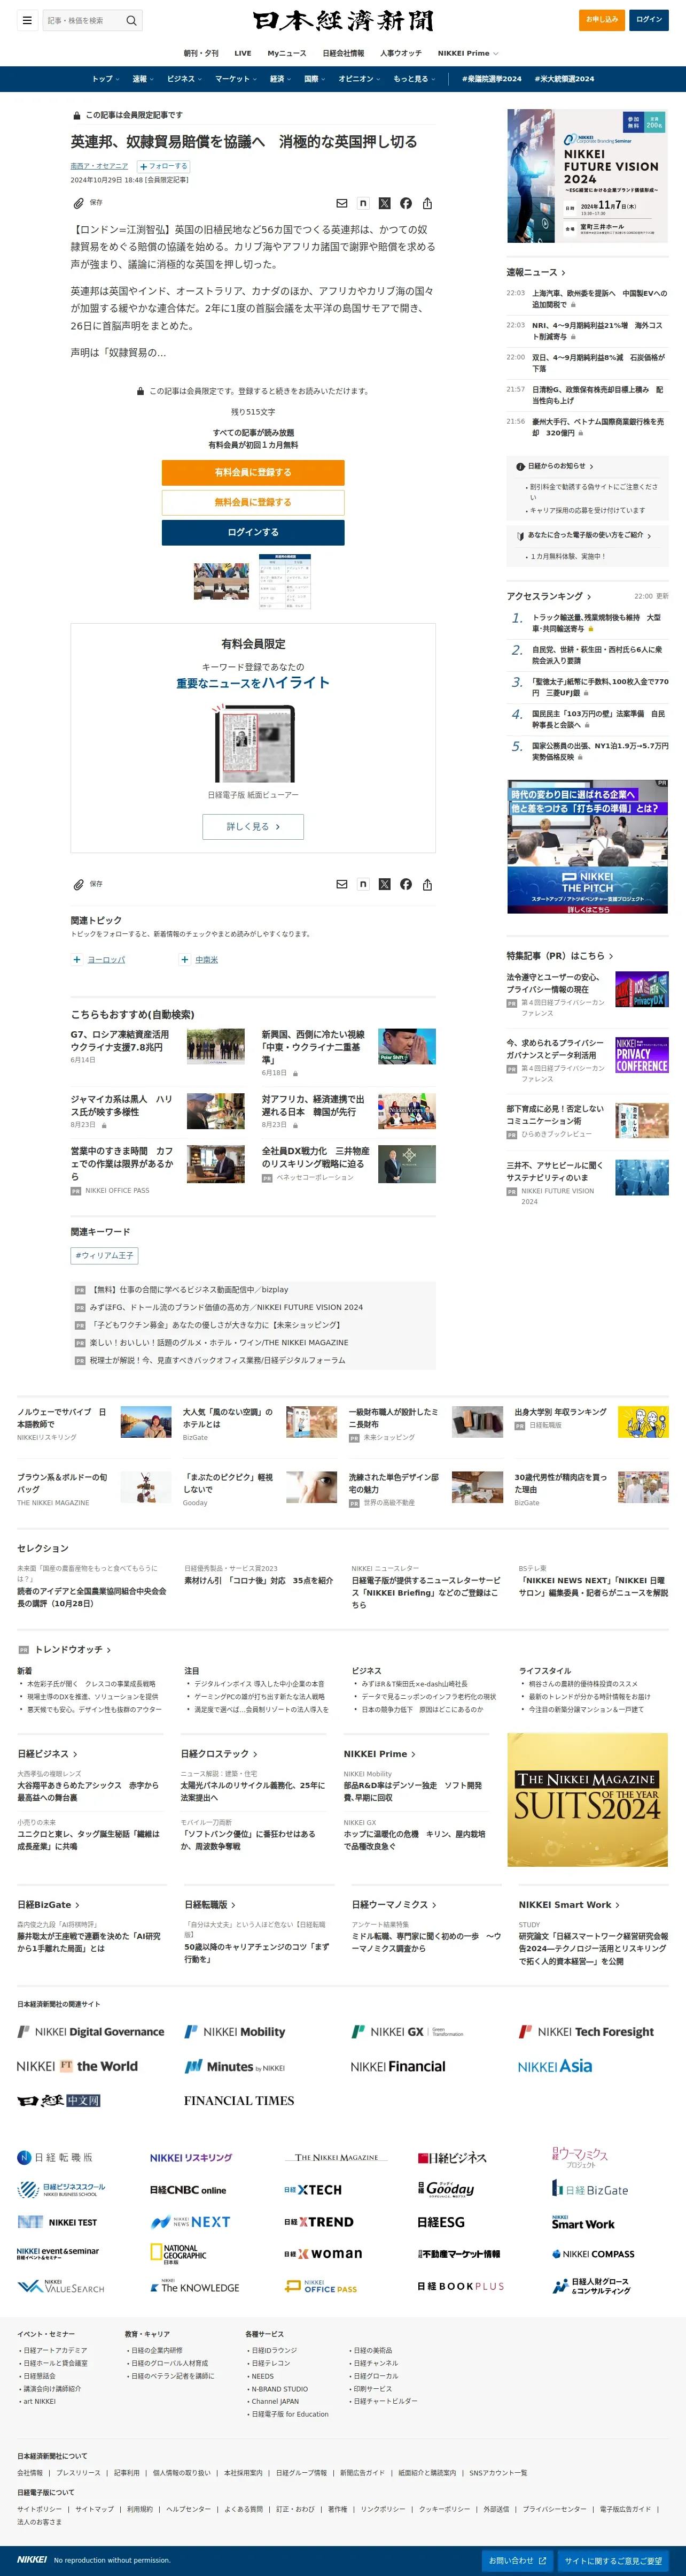The height and width of the screenshot is (2576, 686).
Task: Expand the 速報 navigation dropdown
Action: pyautogui.click(x=144, y=79)
